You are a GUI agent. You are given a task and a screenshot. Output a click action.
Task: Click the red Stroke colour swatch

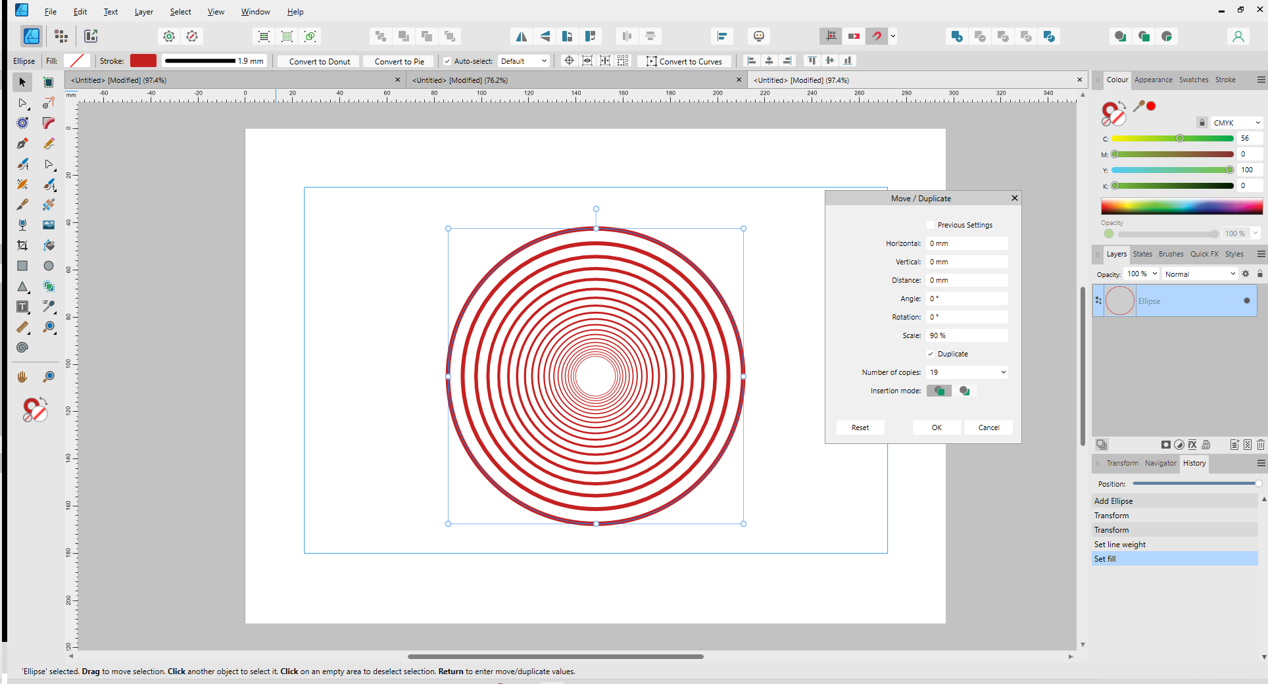point(143,61)
